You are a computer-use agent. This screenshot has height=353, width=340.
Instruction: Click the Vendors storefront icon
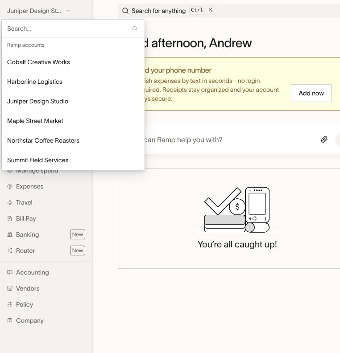pos(10,288)
